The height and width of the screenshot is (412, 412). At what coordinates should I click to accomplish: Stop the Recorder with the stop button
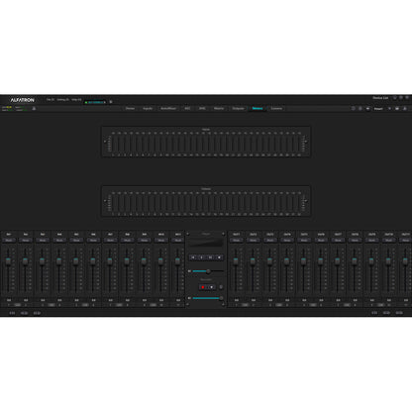pos(211,287)
